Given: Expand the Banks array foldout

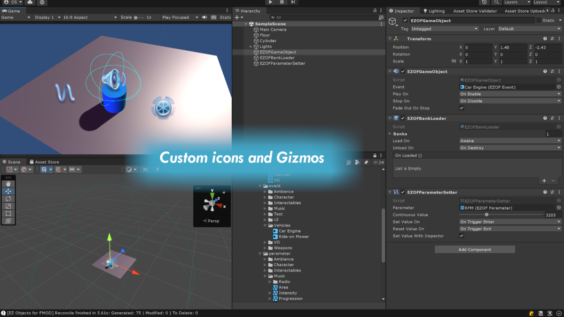Looking at the screenshot, I should 390,134.
